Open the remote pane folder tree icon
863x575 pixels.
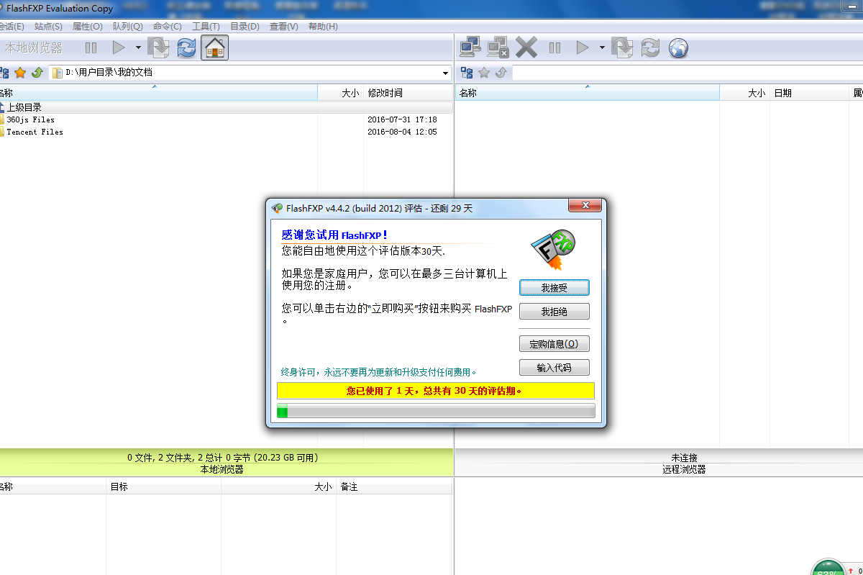pyautogui.click(x=467, y=73)
